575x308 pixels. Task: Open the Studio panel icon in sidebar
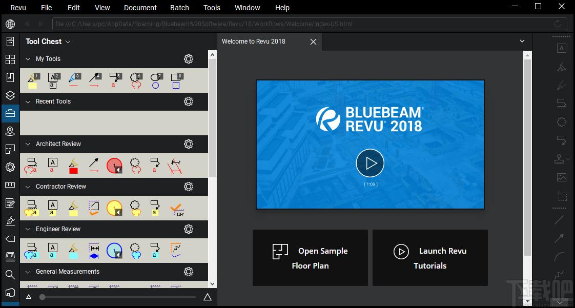(x=10, y=292)
